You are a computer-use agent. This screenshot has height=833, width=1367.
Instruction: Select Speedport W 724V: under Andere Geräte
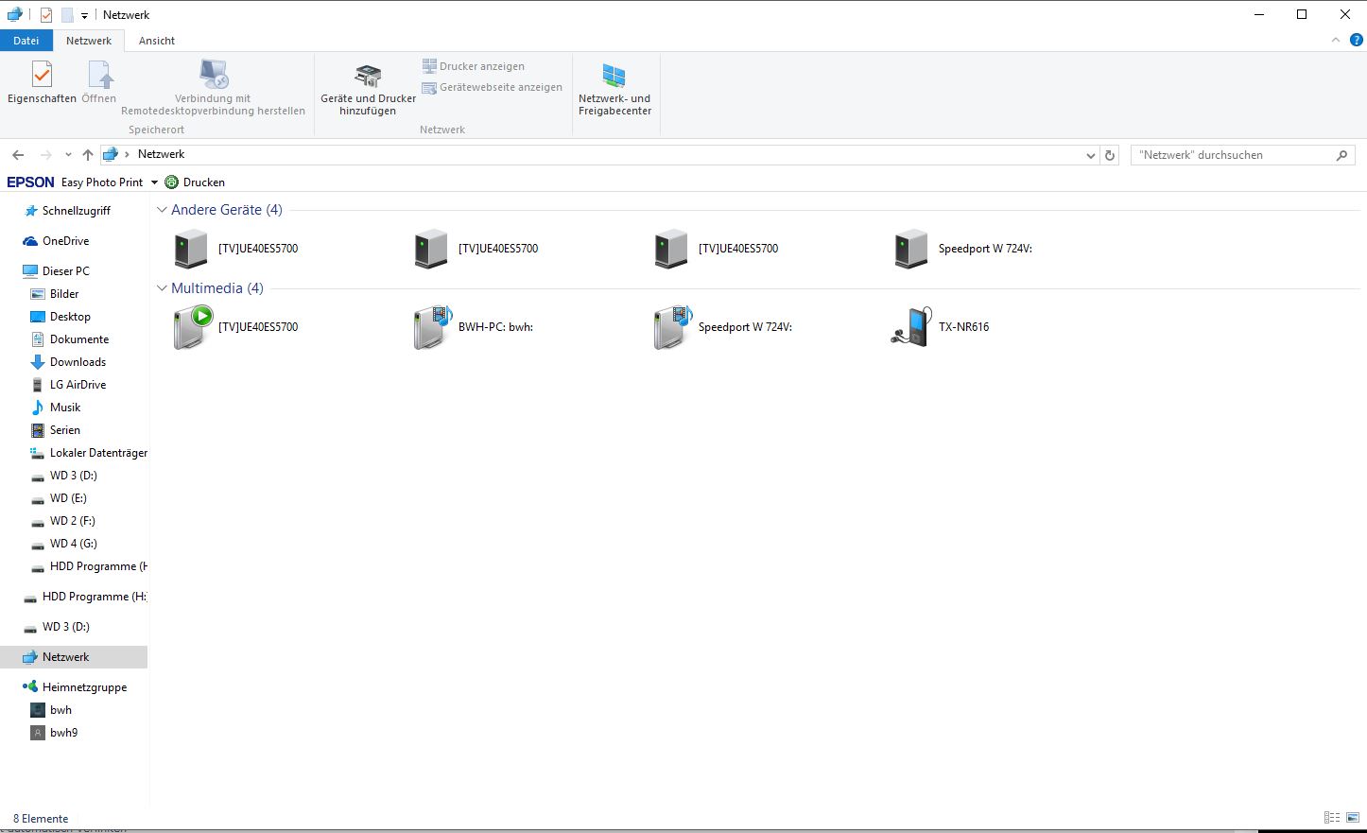click(911, 249)
